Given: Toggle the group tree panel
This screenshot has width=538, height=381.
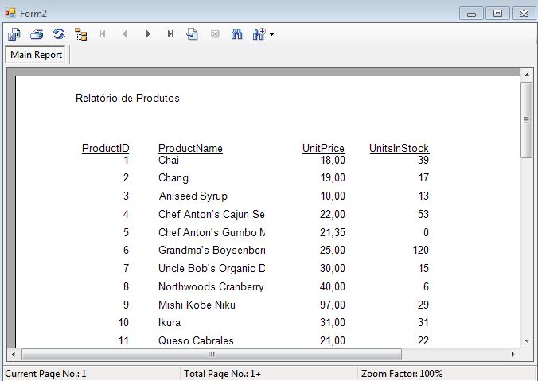Looking at the screenshot, I should [x=81, y=34].
